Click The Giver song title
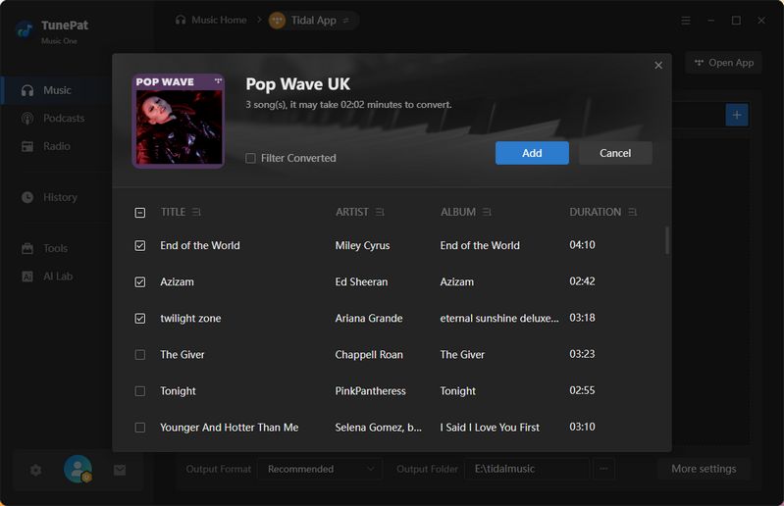 pyautogui.click(x=183, y=355)
